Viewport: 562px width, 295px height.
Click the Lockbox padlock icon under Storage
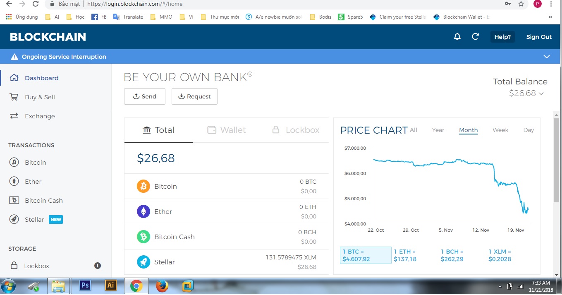(x=14, y=265)
